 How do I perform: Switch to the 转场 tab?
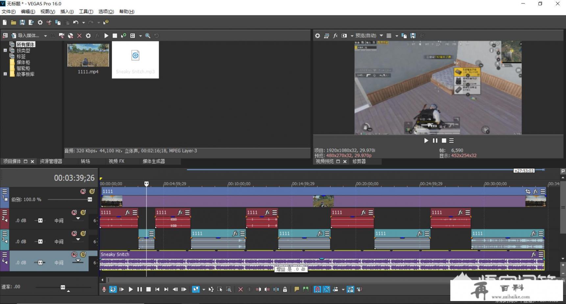click(x=86, y=161)
